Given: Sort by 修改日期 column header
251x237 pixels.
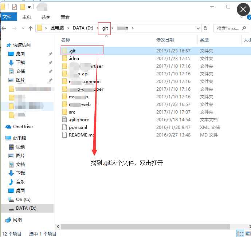Looking at the screenshot, I should coord(165,40).
